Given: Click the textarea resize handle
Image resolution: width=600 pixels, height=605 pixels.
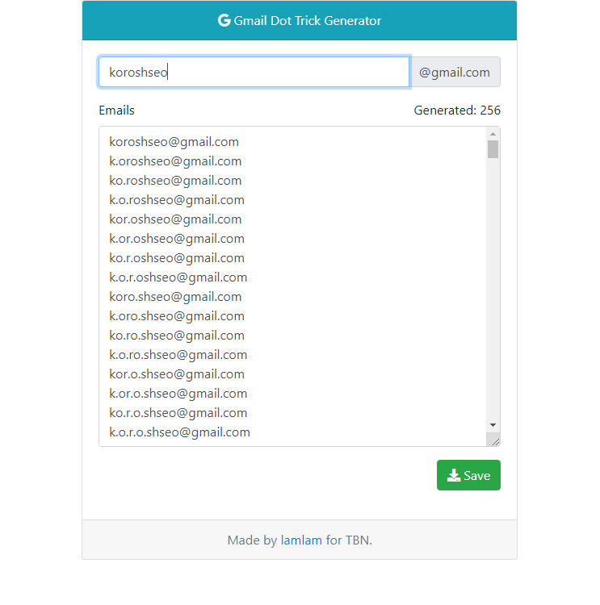Looking at the screenshot, I should [496, 442].
